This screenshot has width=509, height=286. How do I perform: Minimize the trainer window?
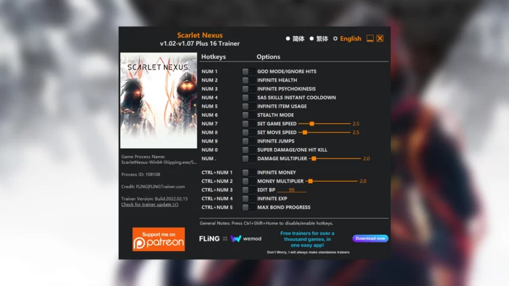[370, 39]
